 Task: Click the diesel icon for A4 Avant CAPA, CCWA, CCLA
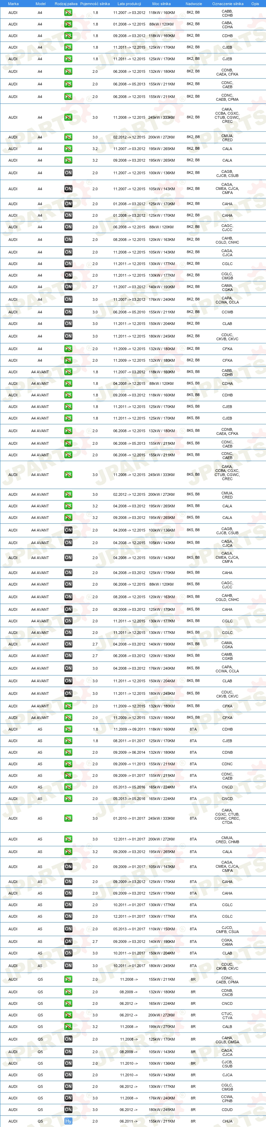pos(68,669)
